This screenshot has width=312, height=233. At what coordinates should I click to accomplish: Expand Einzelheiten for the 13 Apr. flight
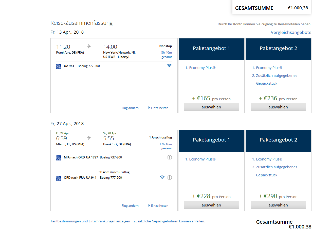(158, 108)
